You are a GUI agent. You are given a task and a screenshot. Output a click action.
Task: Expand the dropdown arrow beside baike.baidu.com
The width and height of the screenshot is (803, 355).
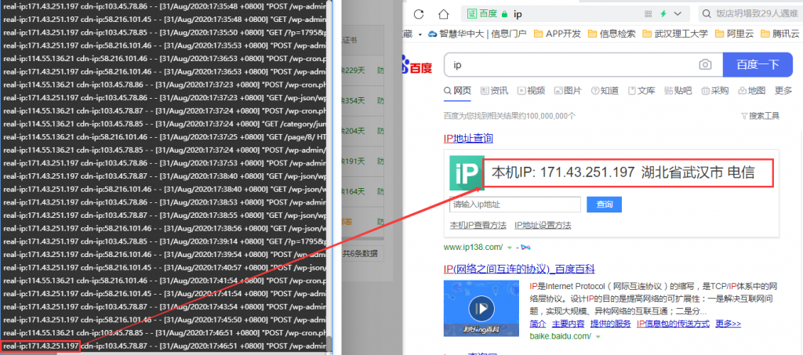[598, 337]
